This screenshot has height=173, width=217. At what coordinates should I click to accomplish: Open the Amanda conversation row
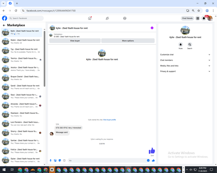tap(22, 105)
